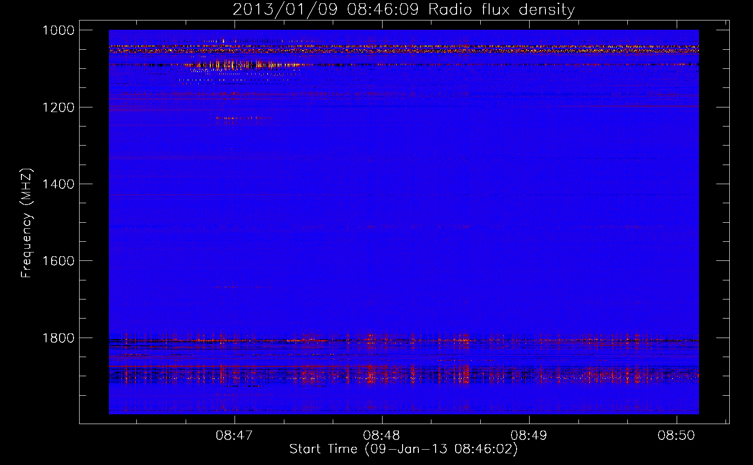Click the 'Start Time (09-Jan-13 08:46:02)' axis label
Viewport: 753px width, 465px height.
[403, 449]
